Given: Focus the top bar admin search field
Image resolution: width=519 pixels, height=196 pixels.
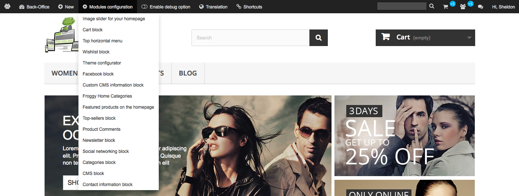Looking at the screenshot, I should pos(402,6).
